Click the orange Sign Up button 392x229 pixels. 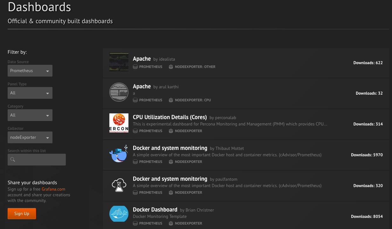click(x=22, y=213)
